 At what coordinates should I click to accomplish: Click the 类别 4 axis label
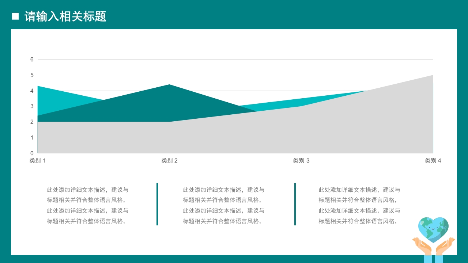(x=433, y=161)
